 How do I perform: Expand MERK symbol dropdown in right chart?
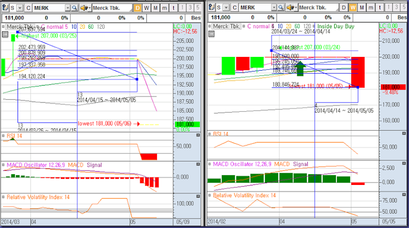click(x=274, y=8)
